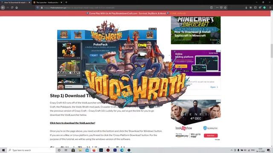This screenshot has width=273, height=153.
Task: Click the red Book Now button
Action: pos(211,136)
